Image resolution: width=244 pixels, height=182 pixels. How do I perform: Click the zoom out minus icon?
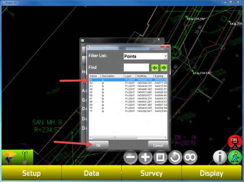coord(130,157)
